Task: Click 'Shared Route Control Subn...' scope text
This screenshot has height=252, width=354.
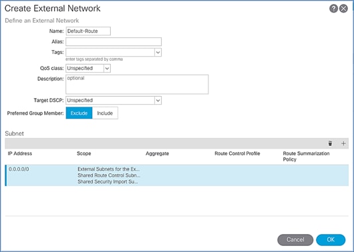Action: coord(109,175)
